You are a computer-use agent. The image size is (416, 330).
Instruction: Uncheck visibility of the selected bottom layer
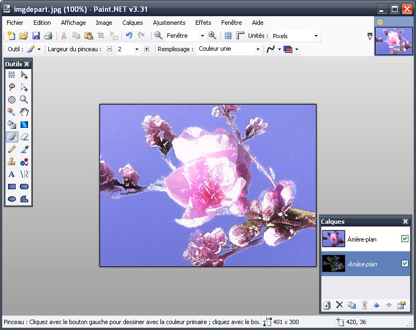405,264
